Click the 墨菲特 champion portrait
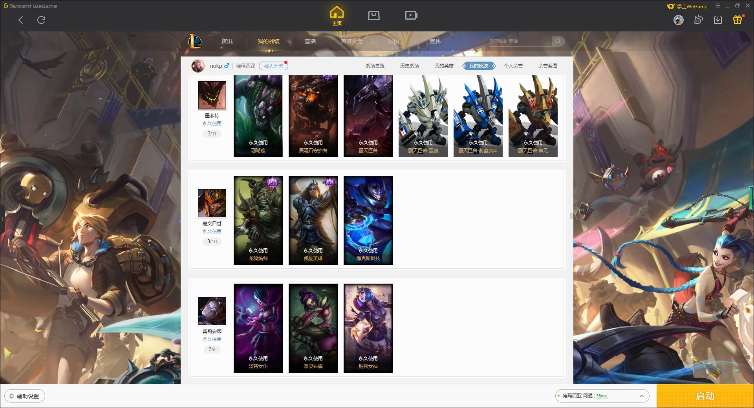754x408 pixels. (x=212, y=96)
